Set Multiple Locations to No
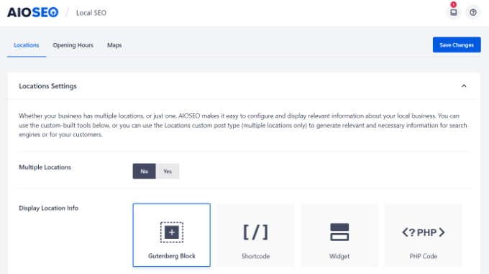The height and width of the screenshot is (274, 489). (x=144, y=171)
